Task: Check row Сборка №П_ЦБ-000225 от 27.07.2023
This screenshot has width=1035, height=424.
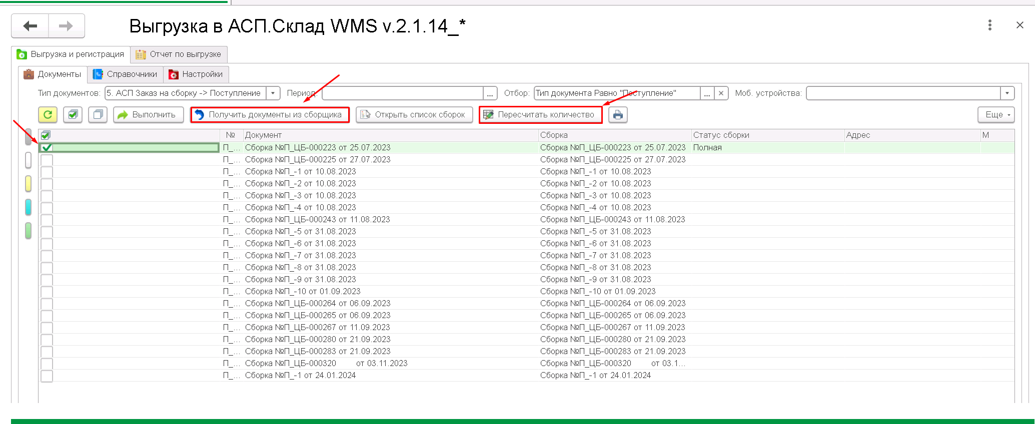Action: 47,160
